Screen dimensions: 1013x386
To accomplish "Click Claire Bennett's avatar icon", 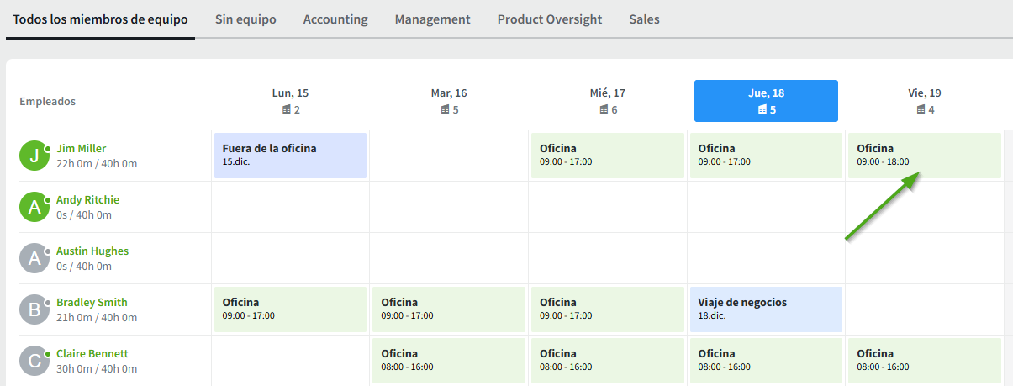I will [34, 362].
